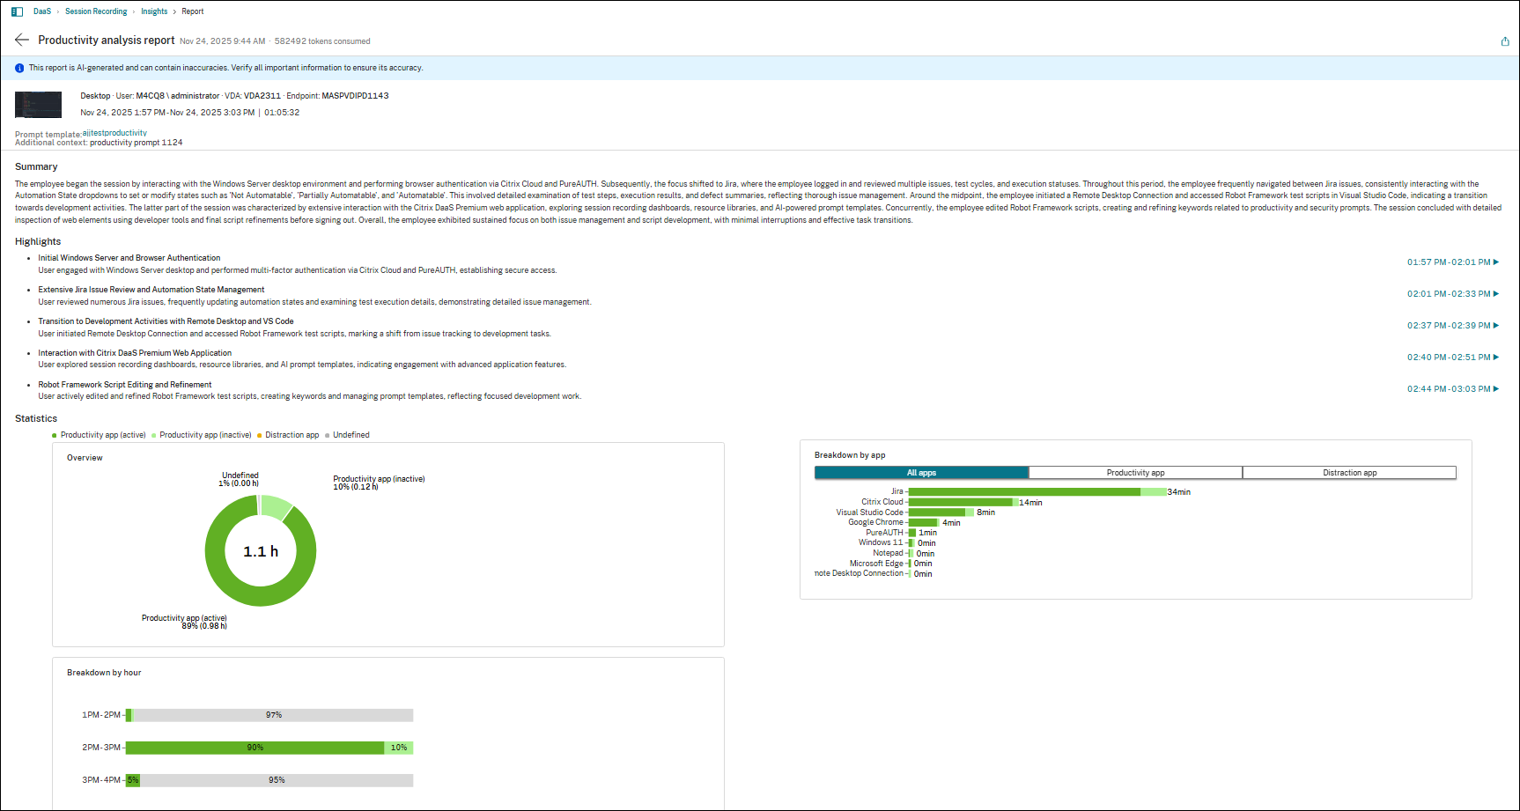Click the back arrow beside report title

coord(22,40)
